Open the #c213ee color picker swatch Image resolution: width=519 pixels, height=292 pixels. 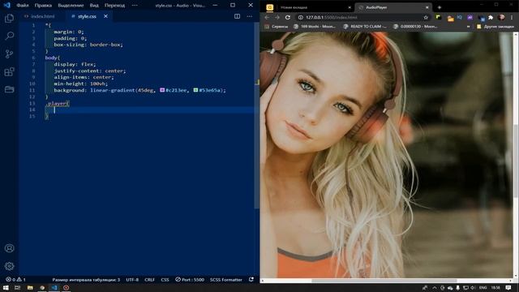tap(162, 90)
